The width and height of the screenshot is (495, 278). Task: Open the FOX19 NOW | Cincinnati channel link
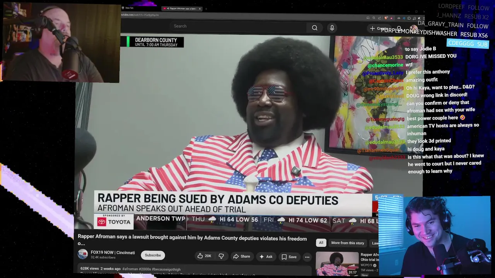(x=113, y=253)
